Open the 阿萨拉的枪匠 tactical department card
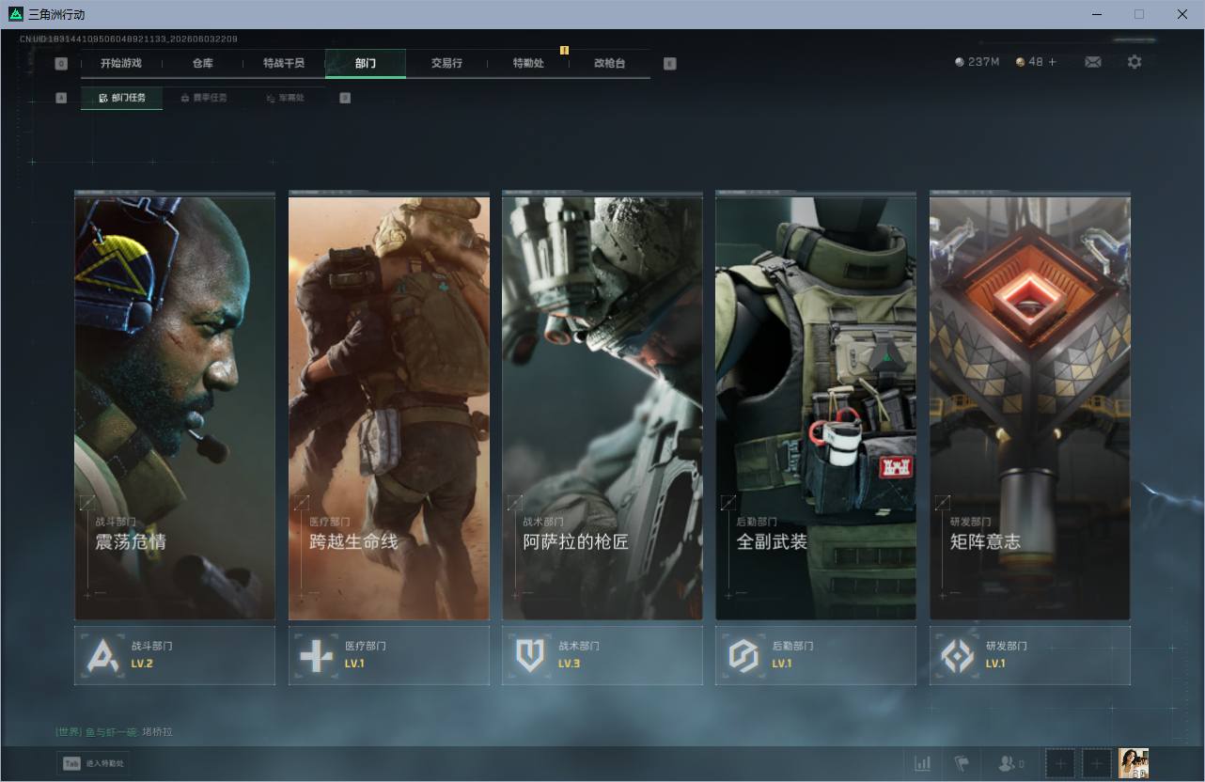The height and width of the screenshot is (782, 1205). coord(602,406)
